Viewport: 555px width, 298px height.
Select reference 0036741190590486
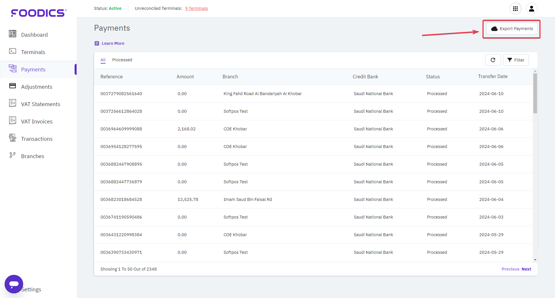[x=121, y=217]
